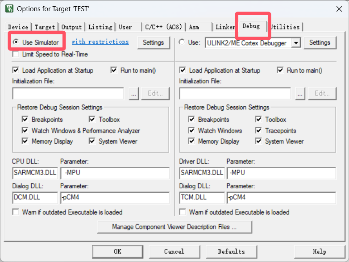The height and width of the screenshot is (262, 349).
Task: Click debugger Edit... button
Action: tap(322, 93)
